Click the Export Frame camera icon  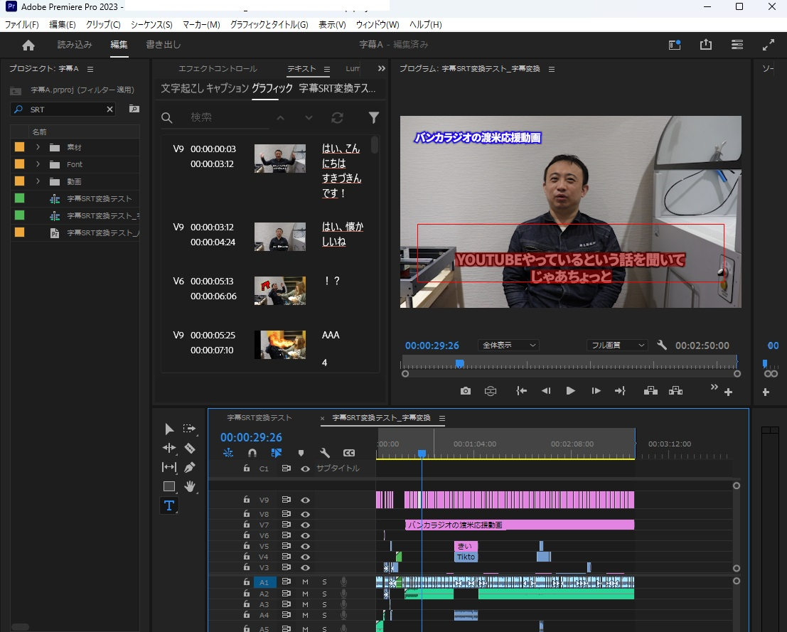pyautogui.click(x=465, y=391)
